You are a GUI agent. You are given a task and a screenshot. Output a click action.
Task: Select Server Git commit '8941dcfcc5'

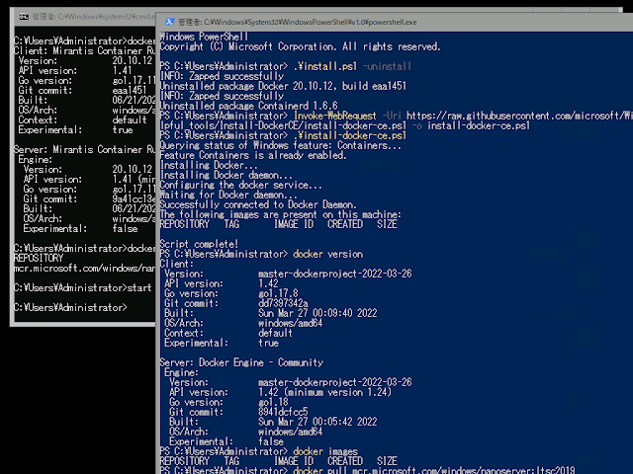[x=283, y=412]
